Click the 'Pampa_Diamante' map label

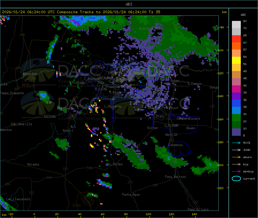pos(12,93)
